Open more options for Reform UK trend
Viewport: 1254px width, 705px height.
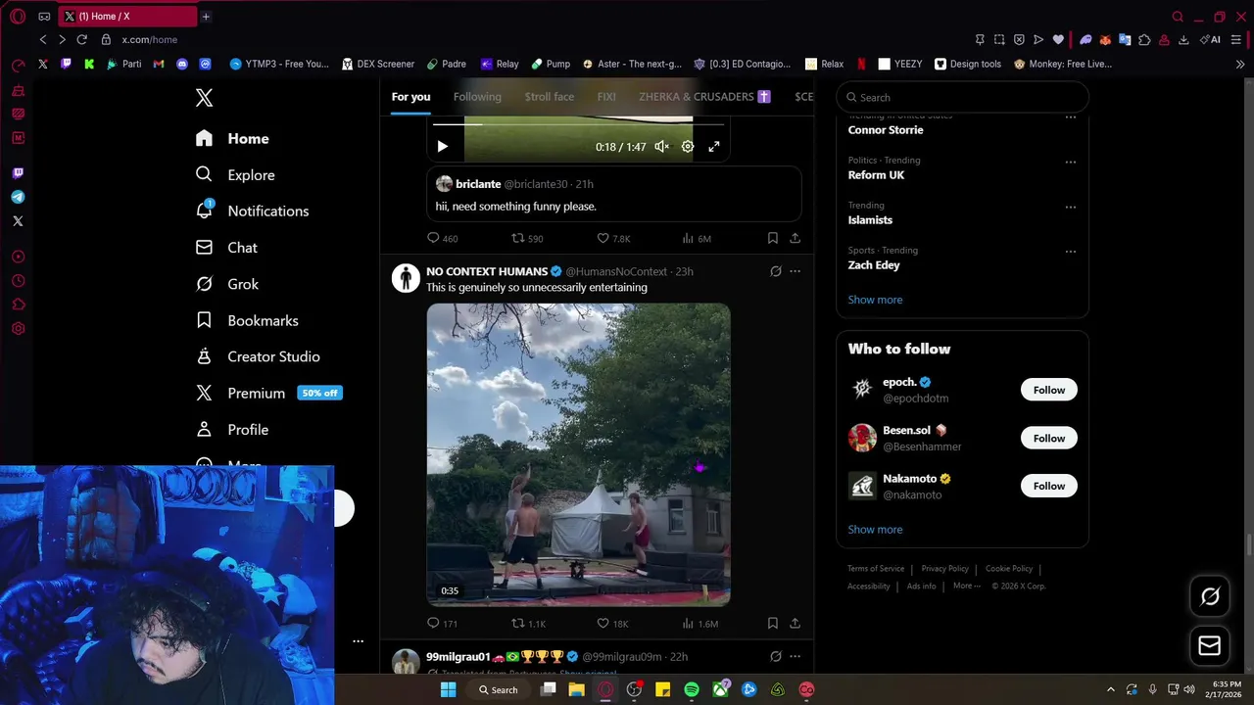(x=1070, y=162)
